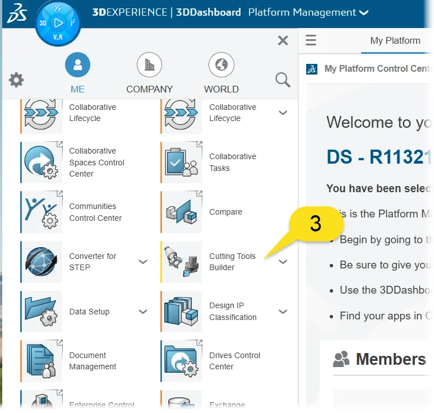Open the Drives Control Center icon

pyautogui.click(x=182, y=361)
